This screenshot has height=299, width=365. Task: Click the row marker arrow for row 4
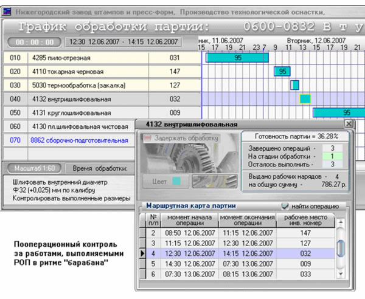(142, 253)
